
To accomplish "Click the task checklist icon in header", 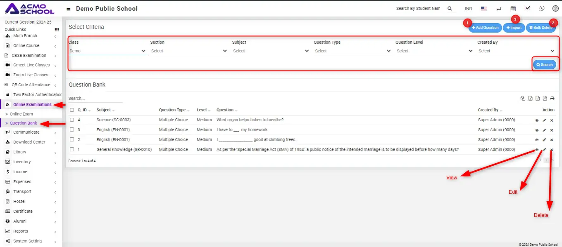I will pos(527,8).
